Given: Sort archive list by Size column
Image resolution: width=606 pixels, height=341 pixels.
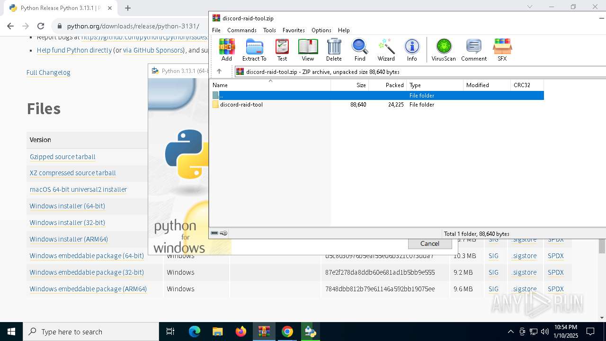Looking at the screenshot, I should pyautogui.click(x=350, y=85).
